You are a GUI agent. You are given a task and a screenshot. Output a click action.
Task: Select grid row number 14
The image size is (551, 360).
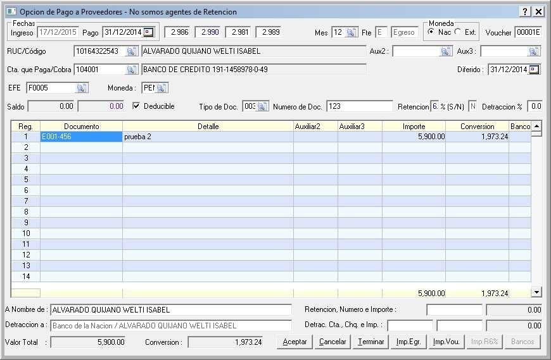click(26, 276)
